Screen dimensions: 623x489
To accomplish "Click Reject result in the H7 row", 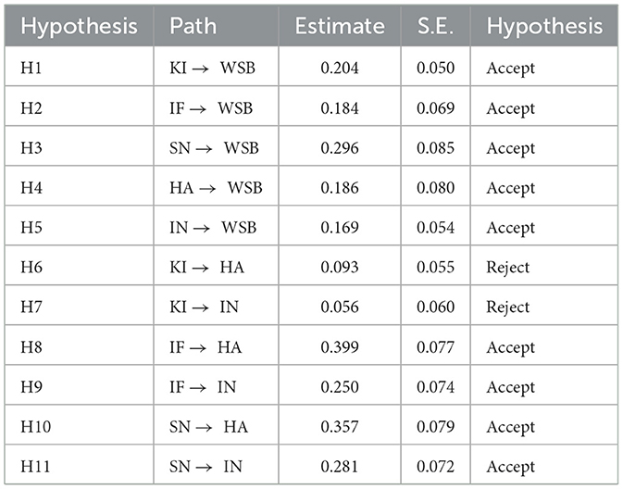I will click(508, 307).
